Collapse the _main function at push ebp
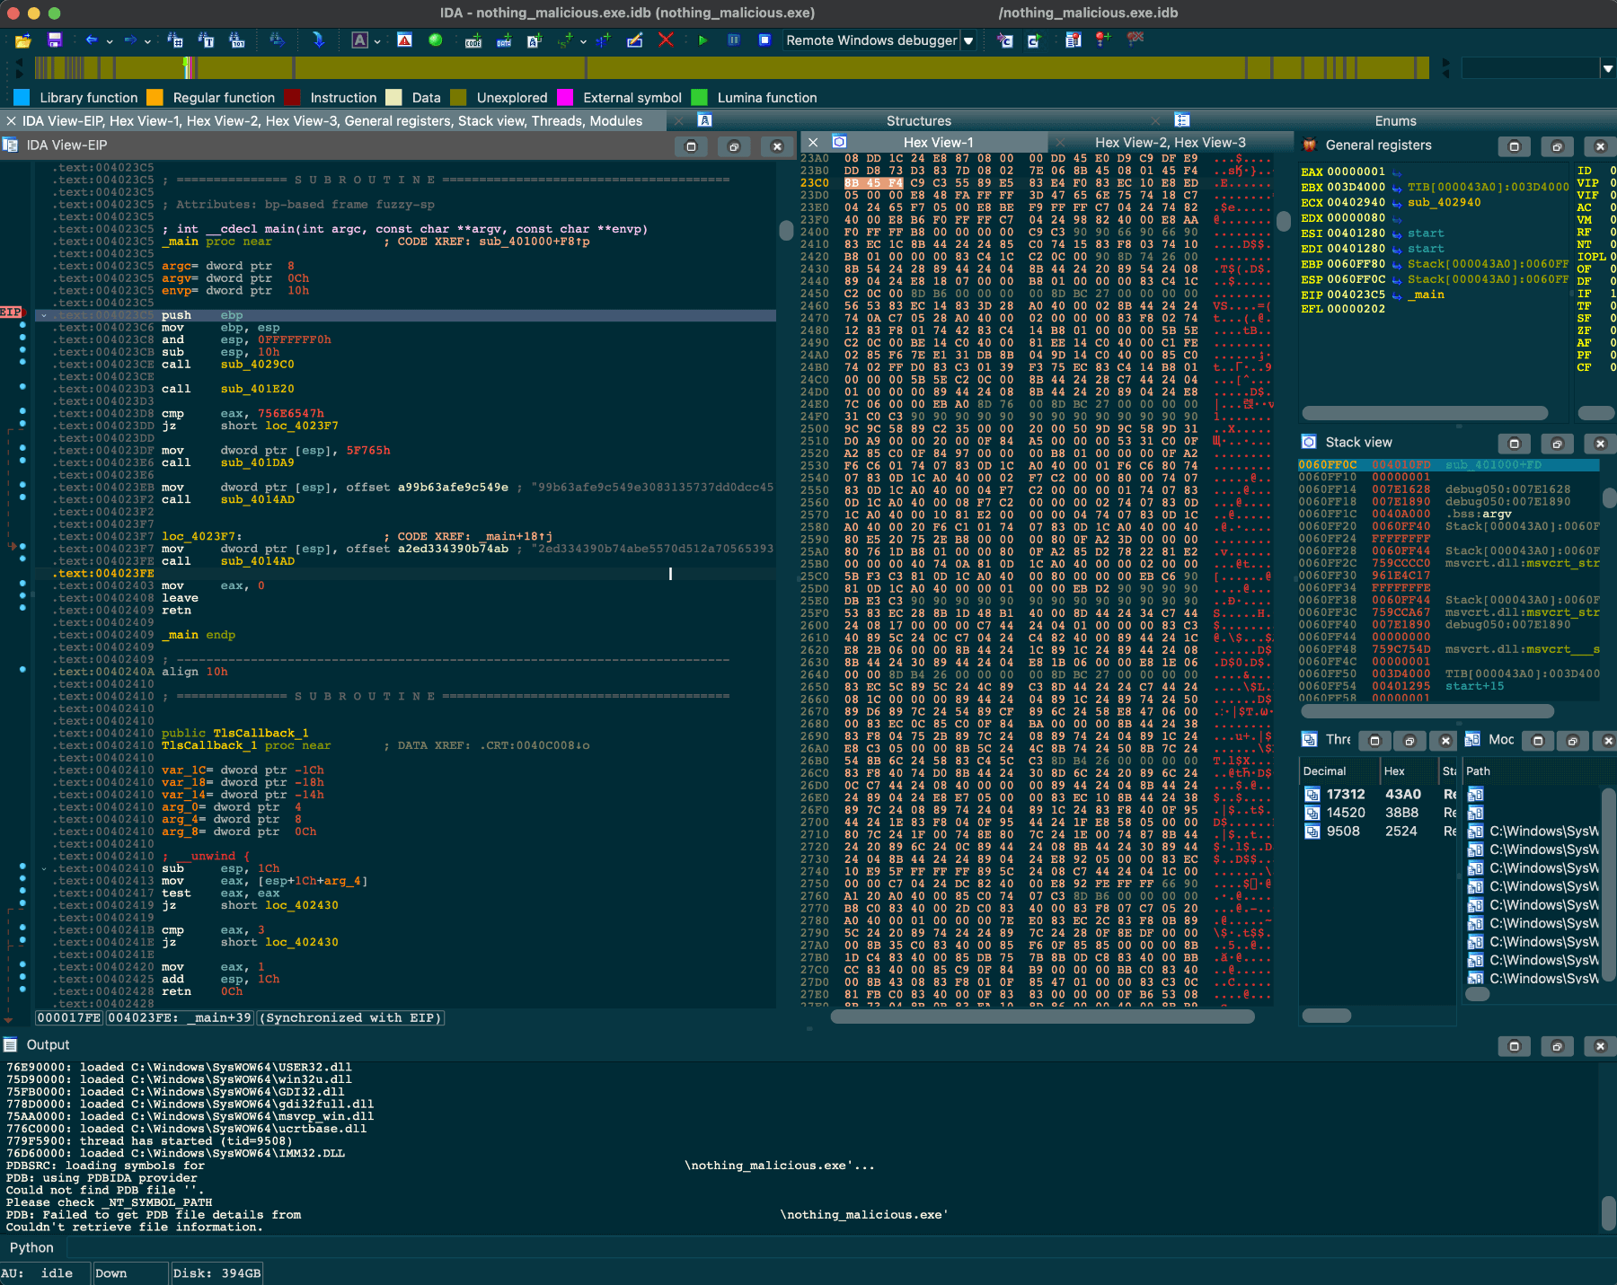 click(44, 315)
